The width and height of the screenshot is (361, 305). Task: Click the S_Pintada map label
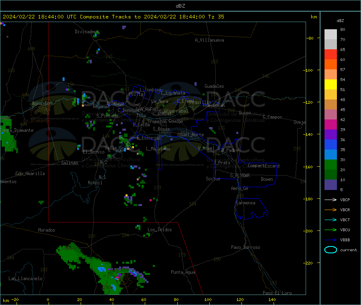click(107, 116)
